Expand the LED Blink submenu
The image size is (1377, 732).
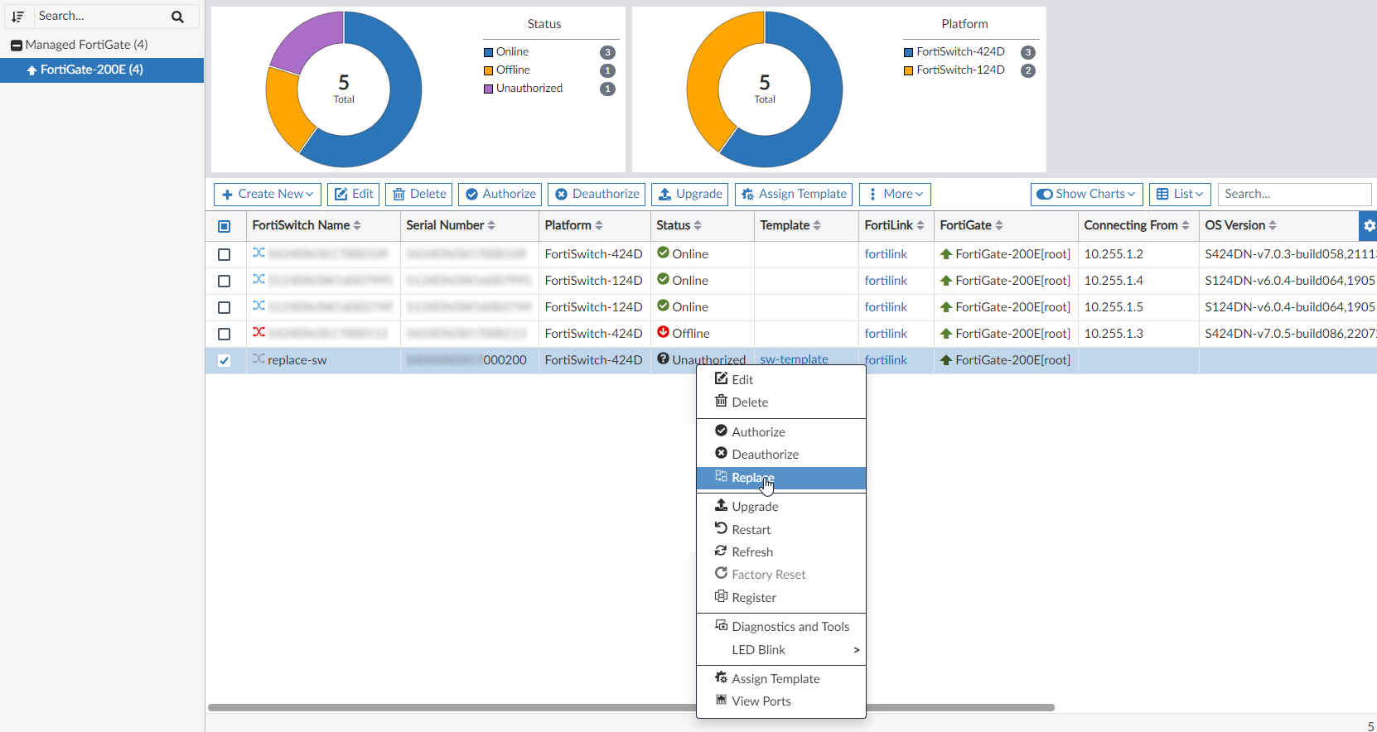[781, 650]
